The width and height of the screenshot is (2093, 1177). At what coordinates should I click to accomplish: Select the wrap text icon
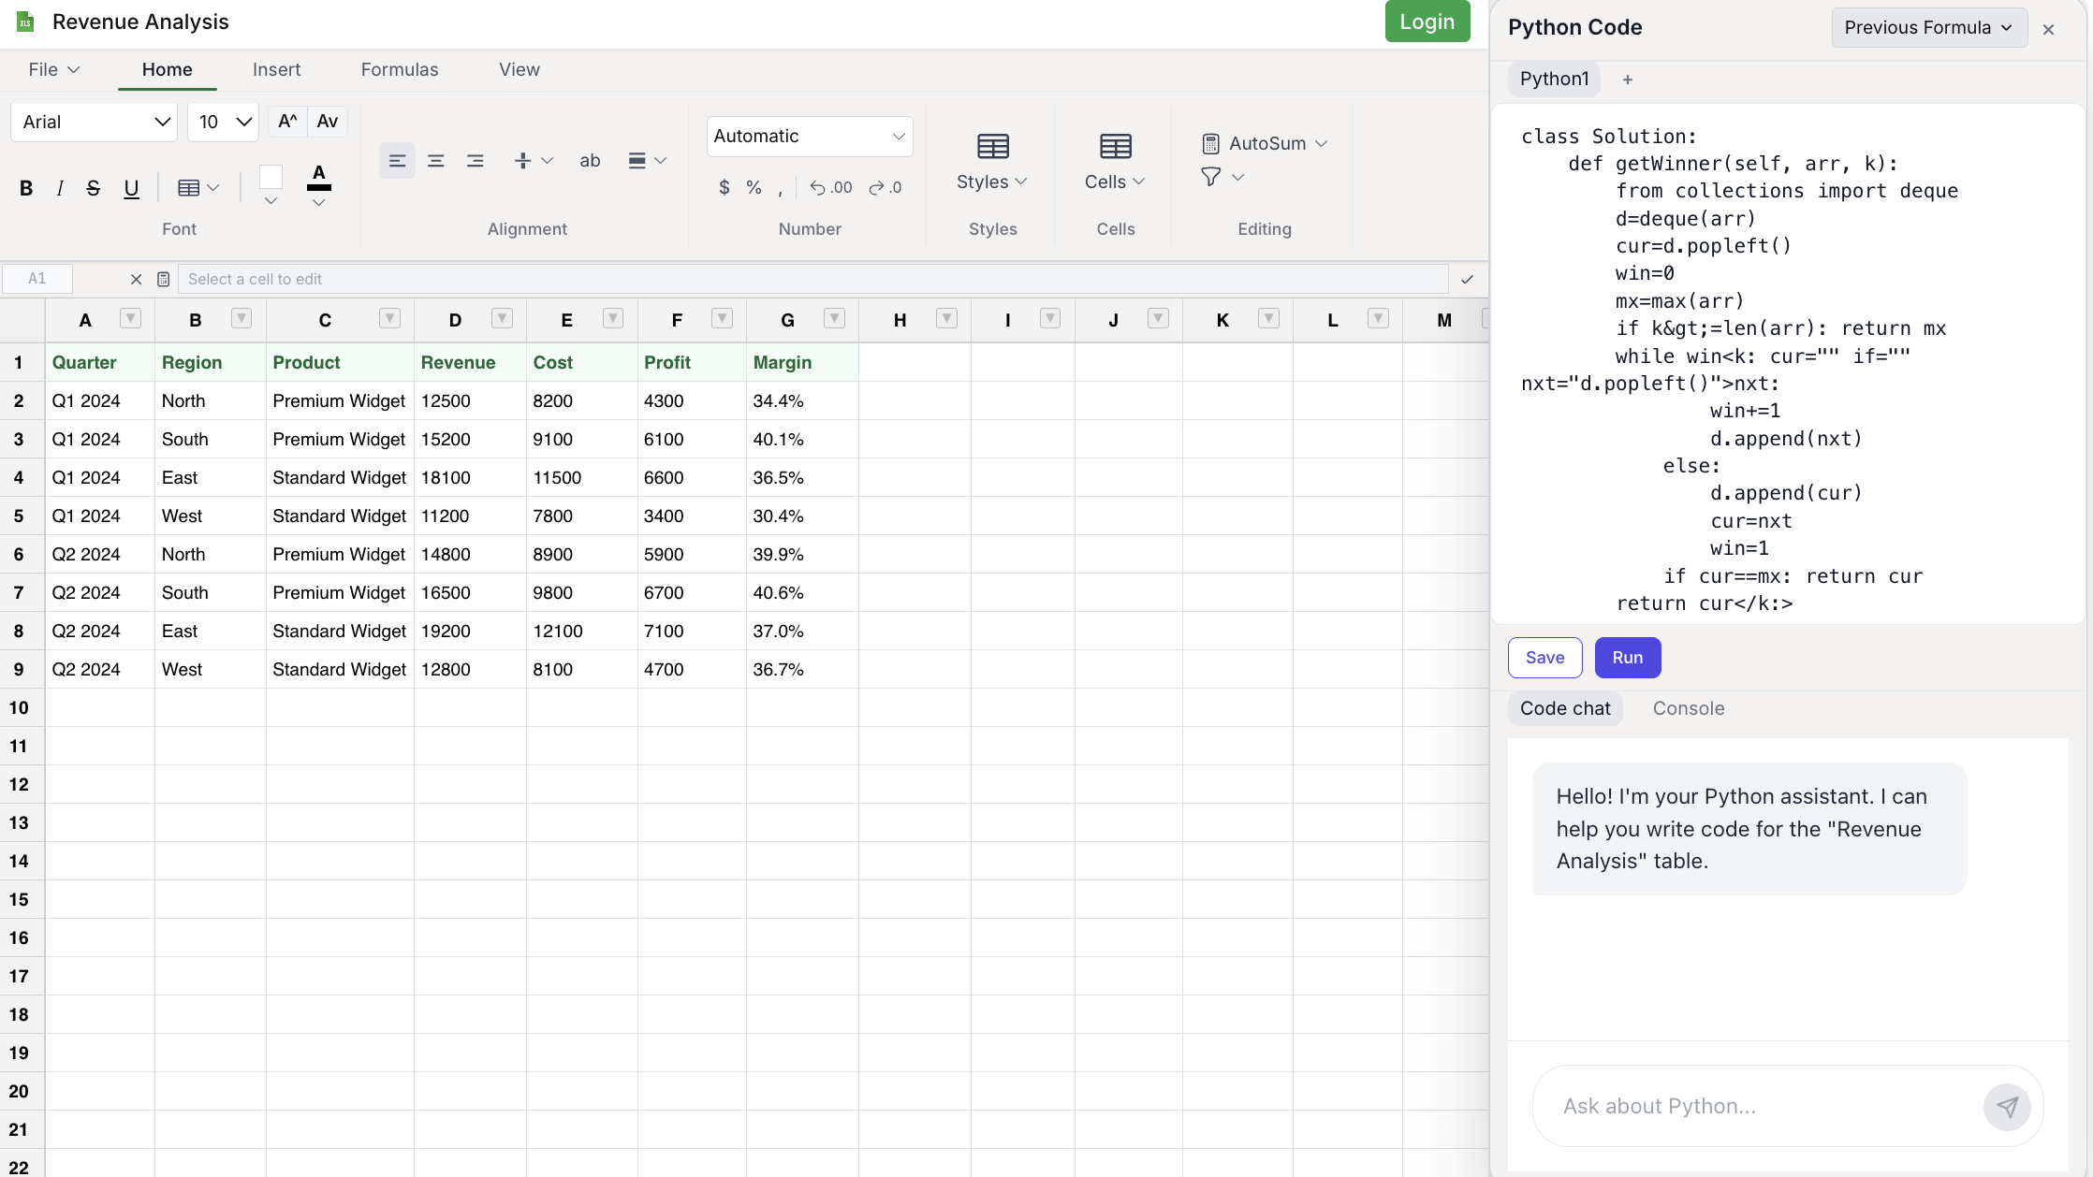pos(590,160)
